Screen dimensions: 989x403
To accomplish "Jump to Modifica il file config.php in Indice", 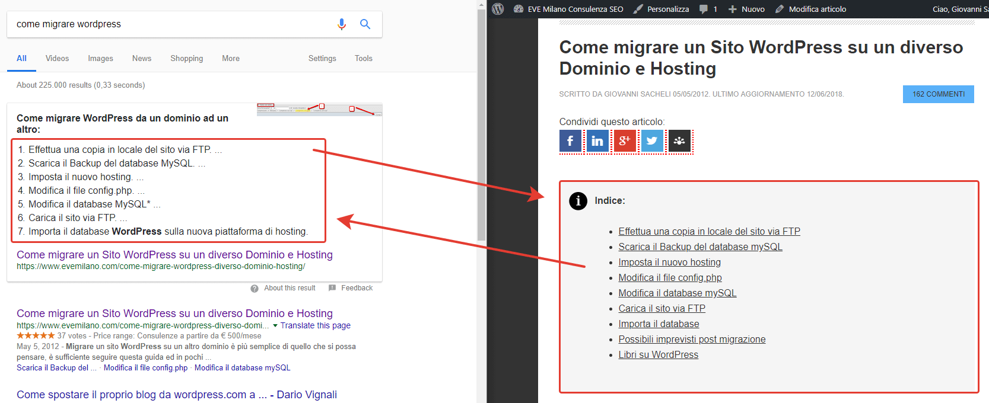I will (x=670, y=278).
